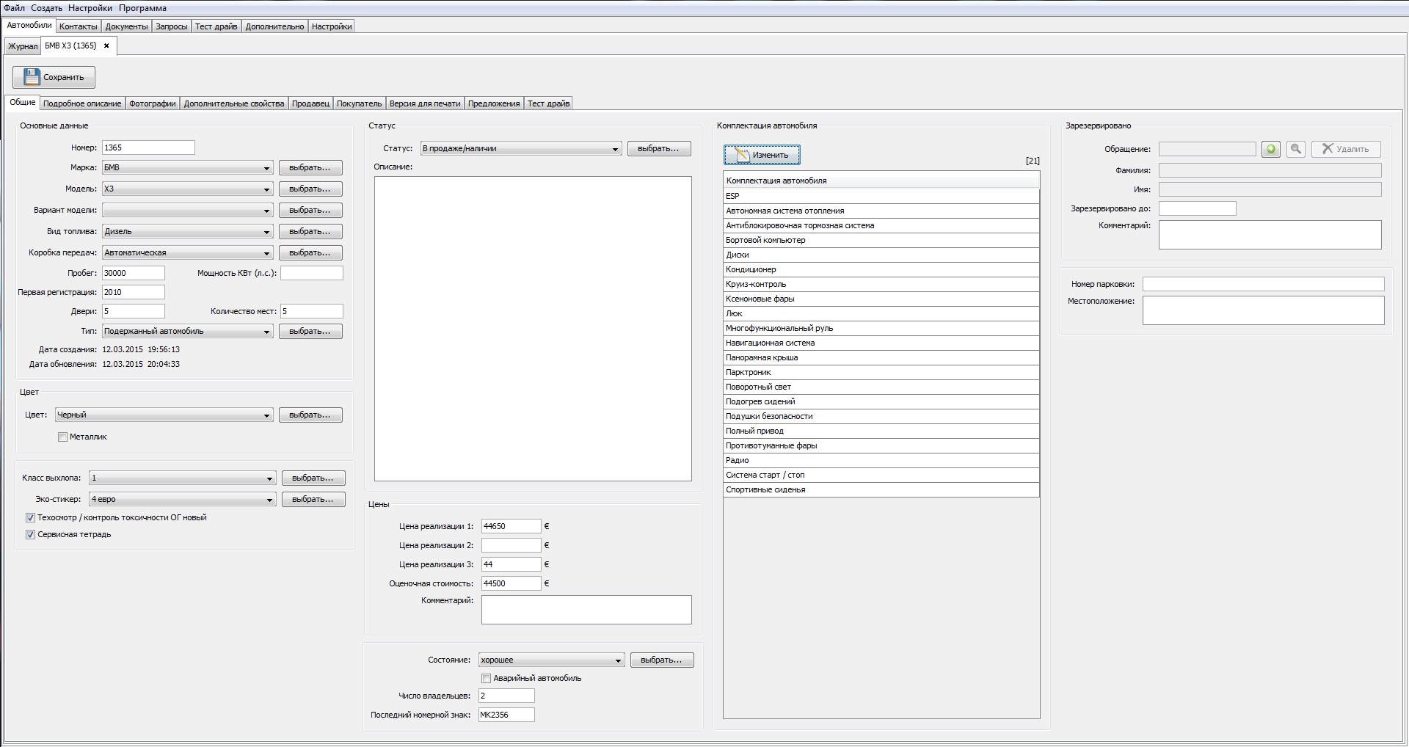Open the Вид топлива dropdown showing Дизель
1409x747 pixels.
click(188, 232)
